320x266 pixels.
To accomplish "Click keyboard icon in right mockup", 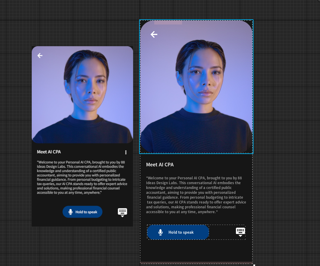I will point(240,232).
